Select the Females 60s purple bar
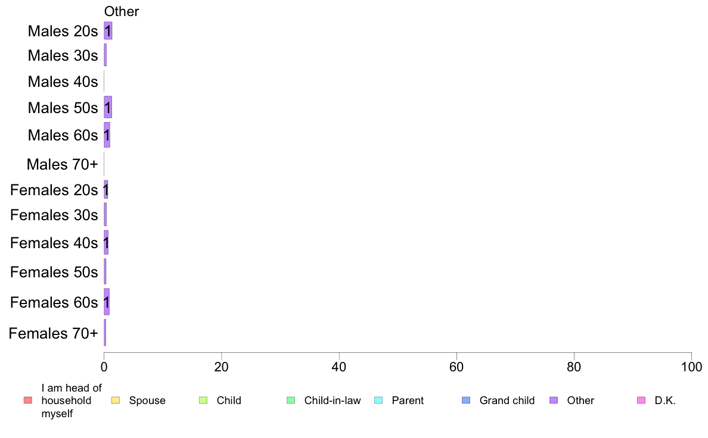 (x=107, y=302)
